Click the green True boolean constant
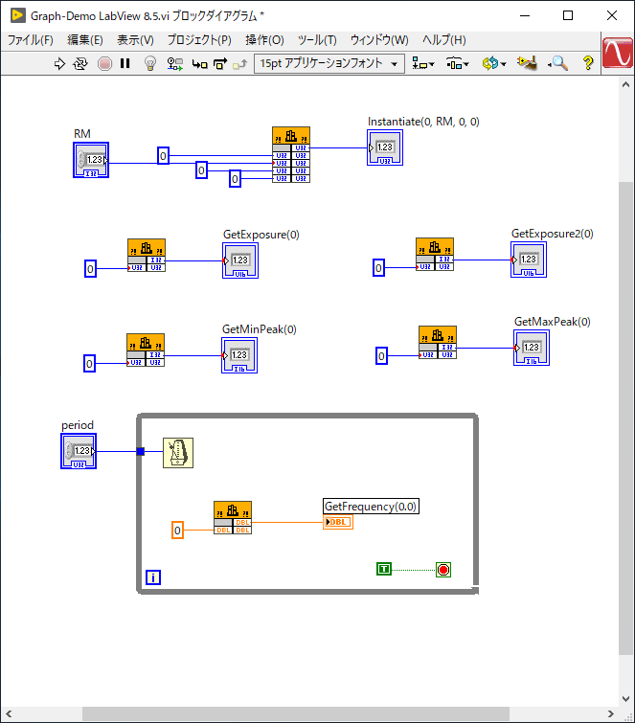 tap(384, 569)
